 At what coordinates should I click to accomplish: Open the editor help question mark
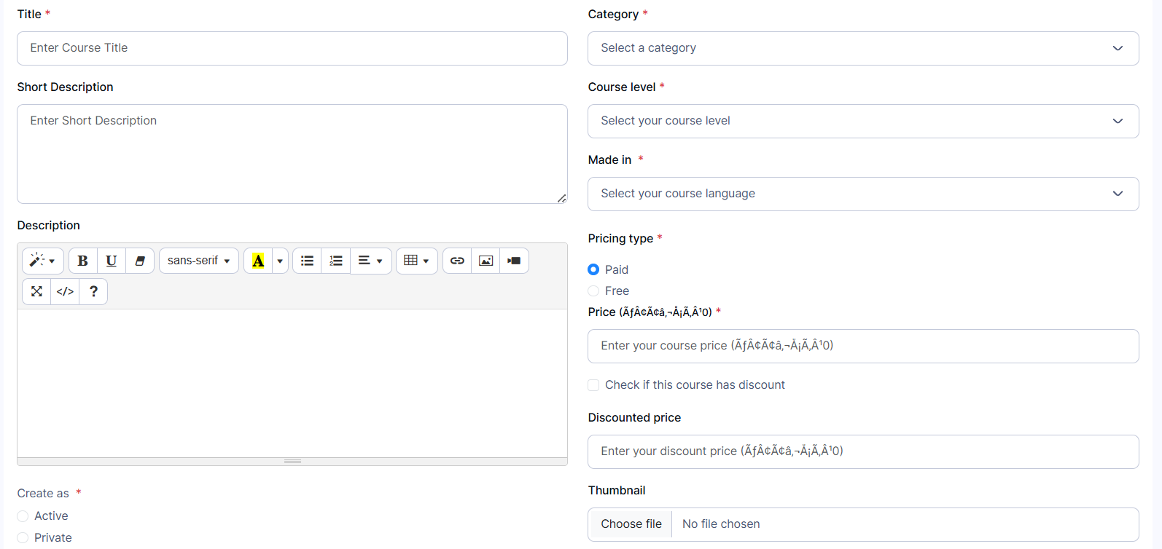(93, 291)
